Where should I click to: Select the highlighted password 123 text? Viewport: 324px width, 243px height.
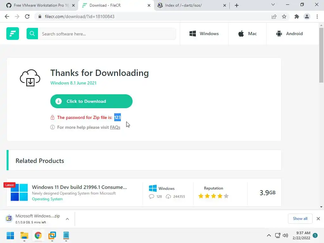[117, 117]
